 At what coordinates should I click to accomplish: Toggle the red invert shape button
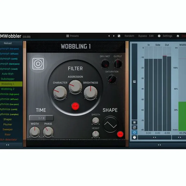tap(120, 134)
